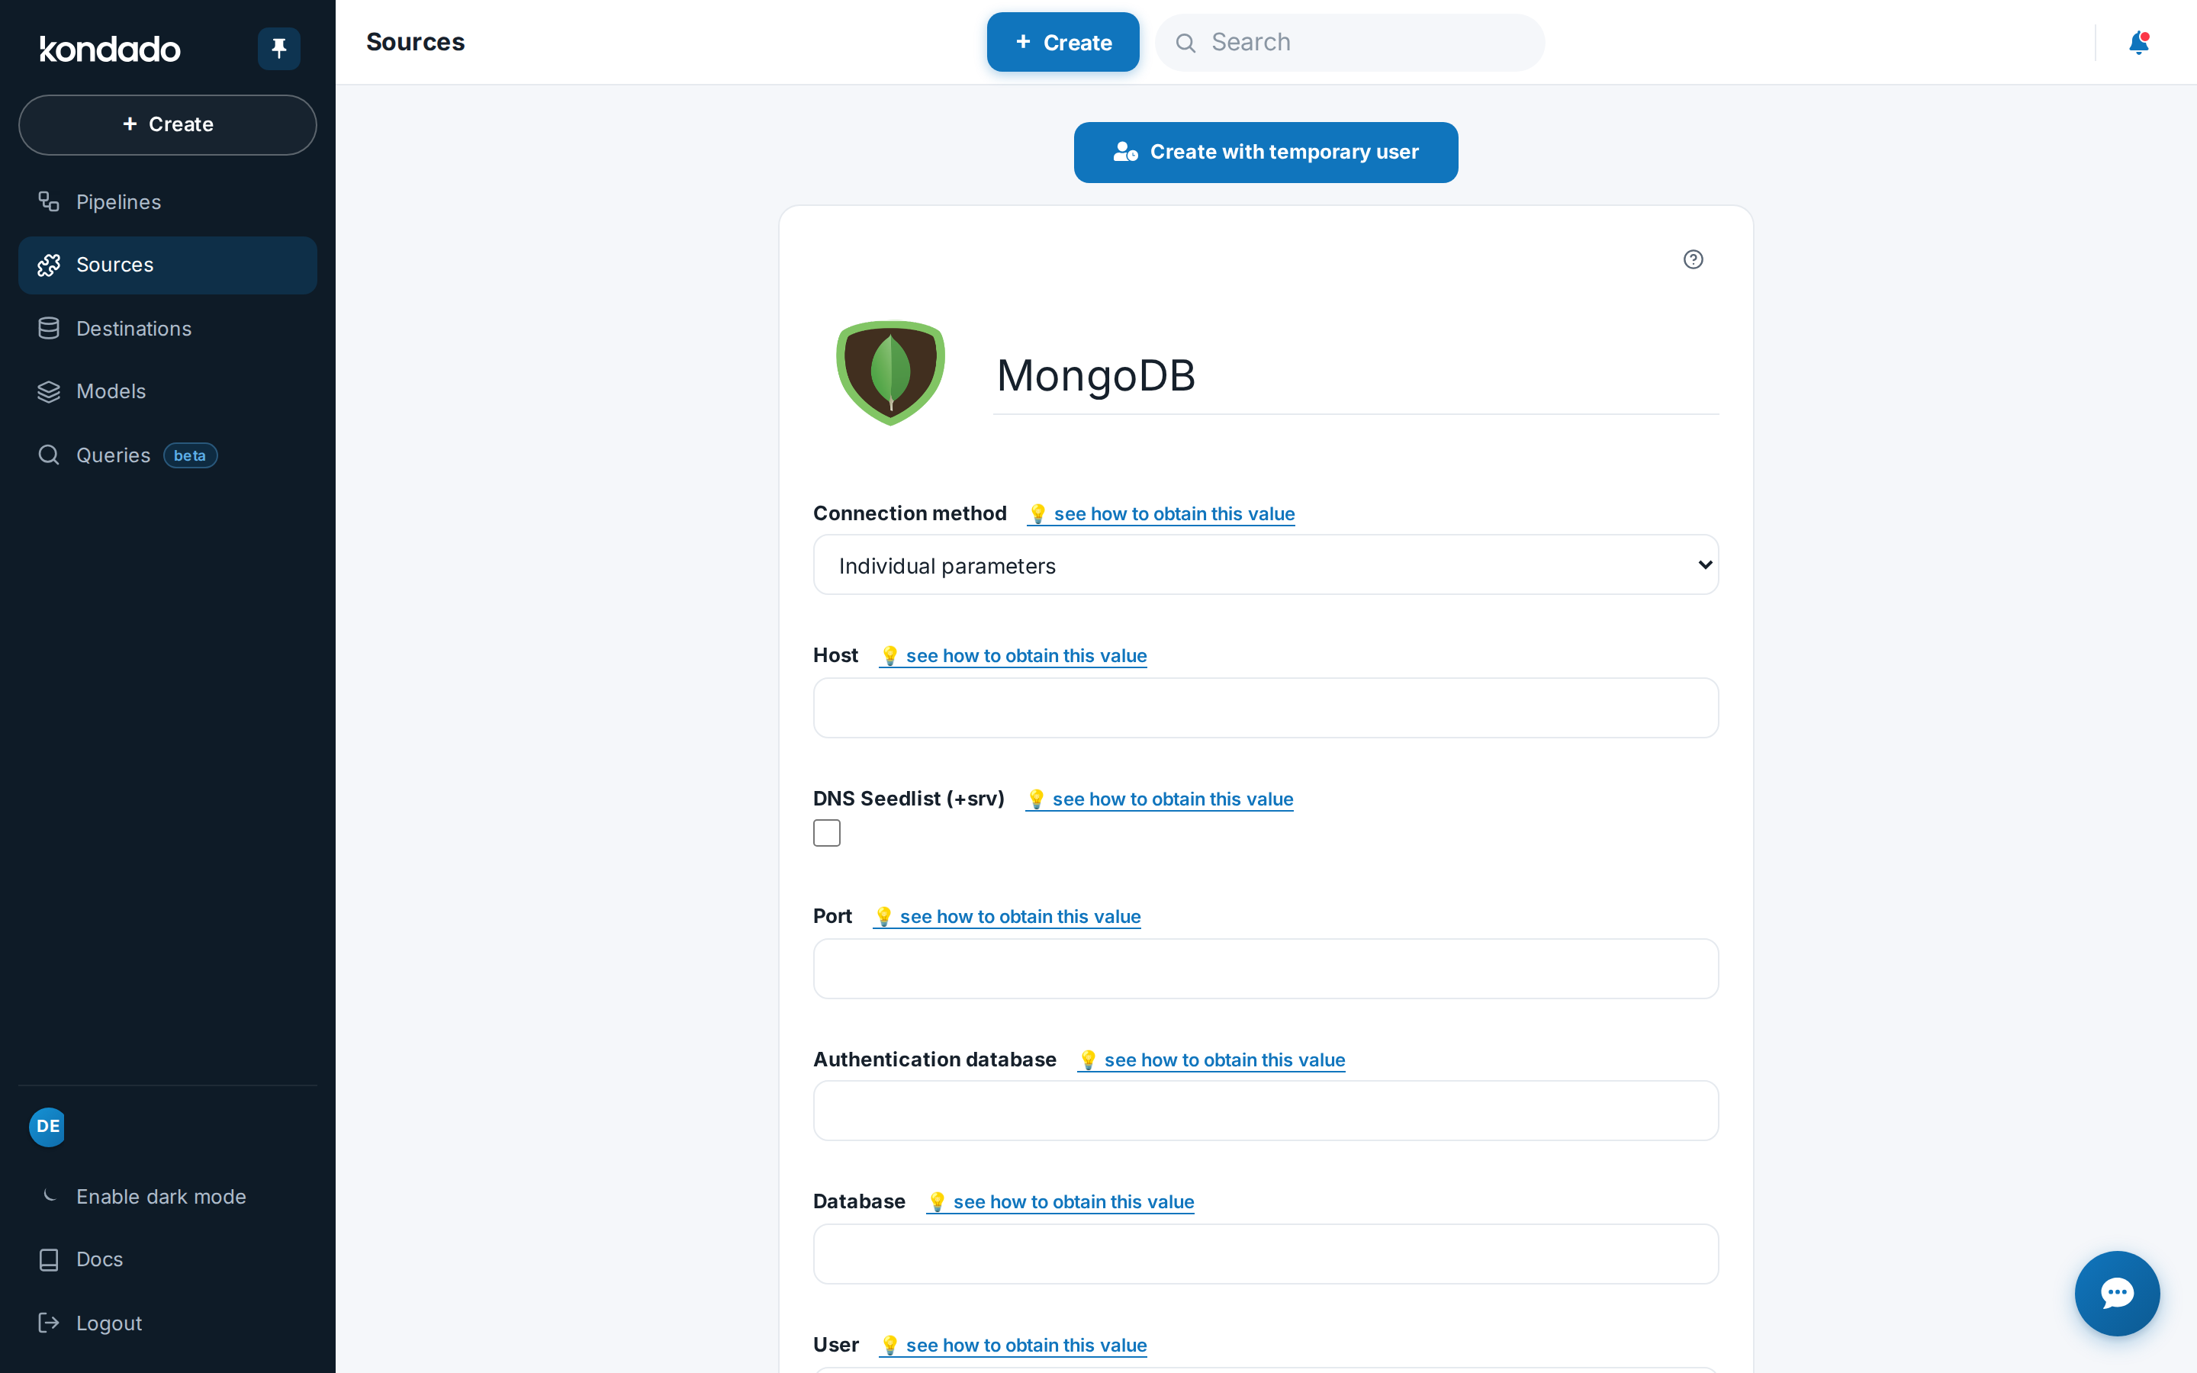Open the chat support bubble
The image size is (2197, 1373).
[2117, 1293]
